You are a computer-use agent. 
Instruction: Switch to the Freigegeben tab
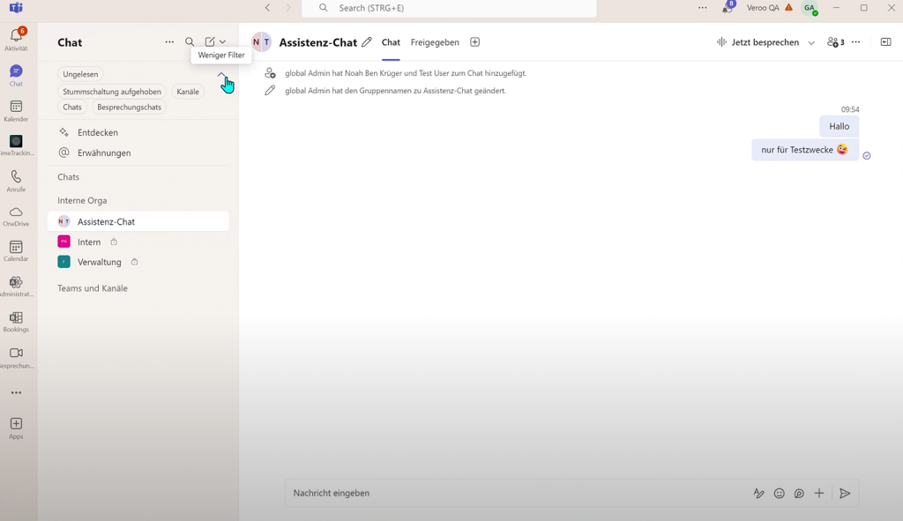(x=435, y=42)
